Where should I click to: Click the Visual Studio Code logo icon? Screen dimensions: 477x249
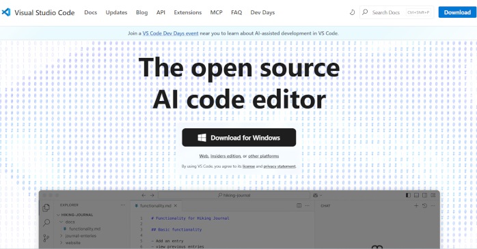[x=5, y=12]
